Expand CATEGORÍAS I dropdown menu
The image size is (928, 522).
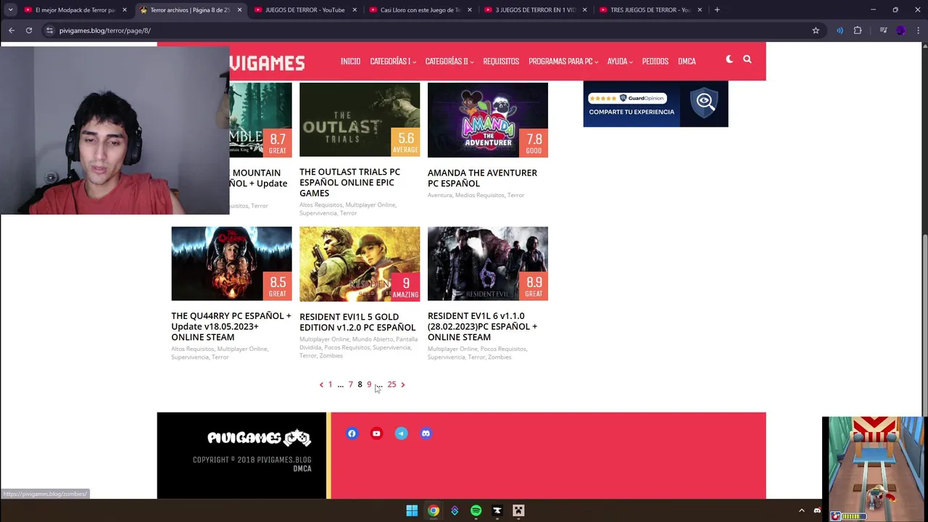pos(392,61)
